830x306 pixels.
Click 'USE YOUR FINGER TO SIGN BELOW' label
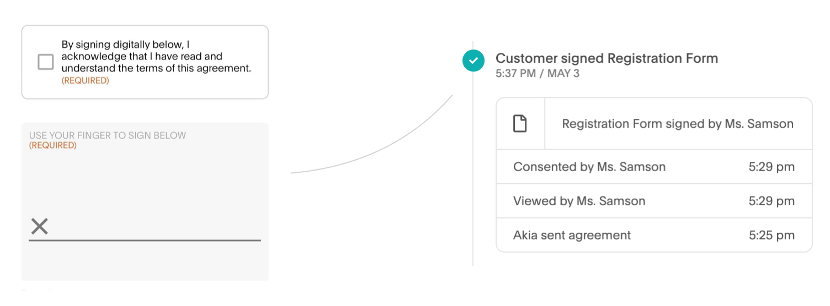(x=107, y=135)
